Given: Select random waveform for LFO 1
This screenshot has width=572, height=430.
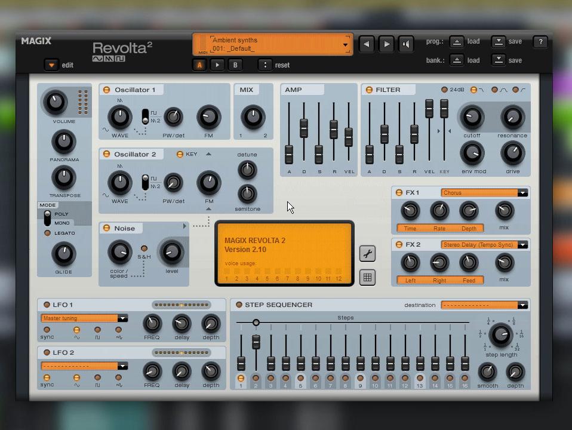Looking at the screenshot, I should tap(119, 330).
